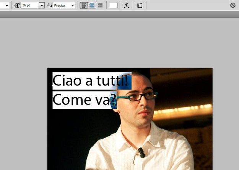Open the font style dropdown arrow at far left

7,6
